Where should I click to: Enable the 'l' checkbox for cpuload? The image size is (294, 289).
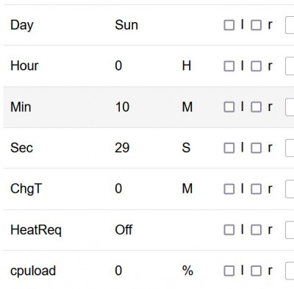pos(229,271)
